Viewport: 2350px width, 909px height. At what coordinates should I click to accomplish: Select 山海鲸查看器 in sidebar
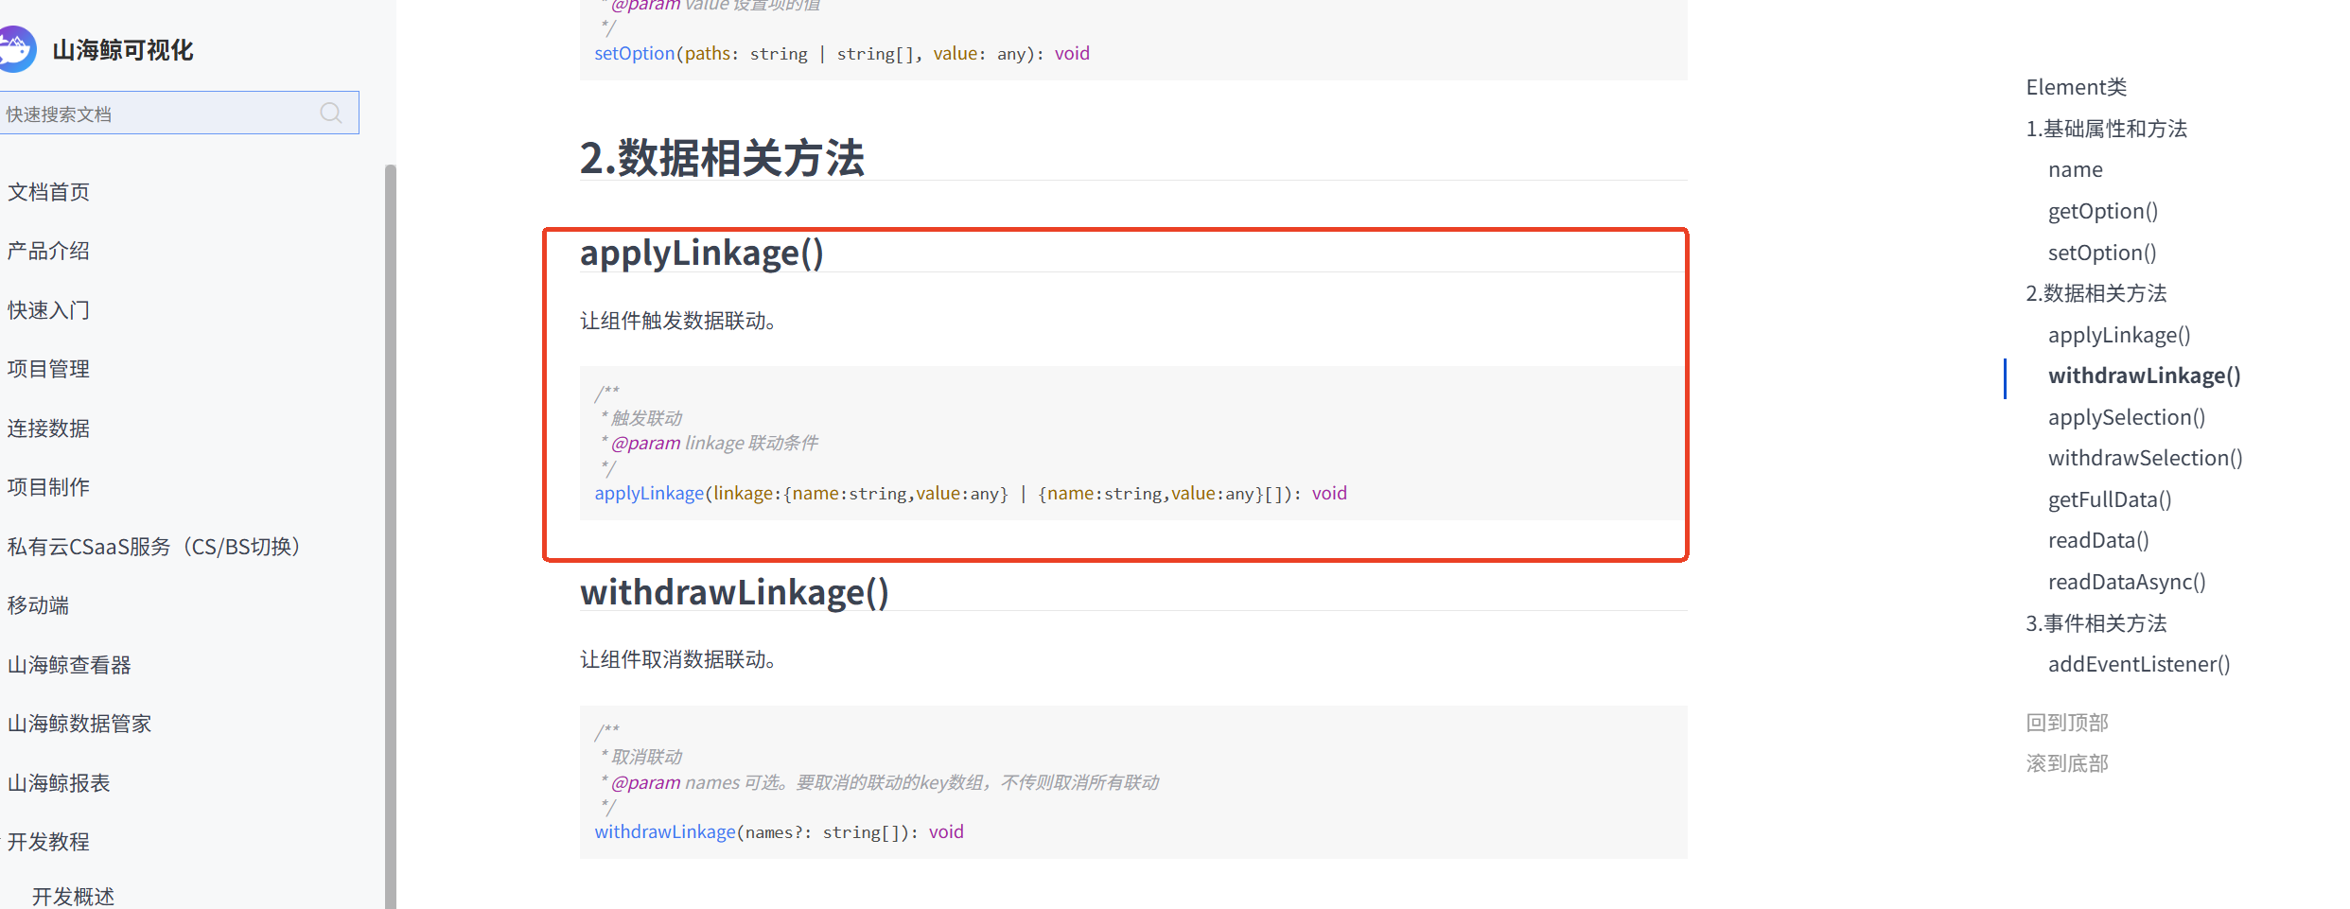(x=69, y=665)
